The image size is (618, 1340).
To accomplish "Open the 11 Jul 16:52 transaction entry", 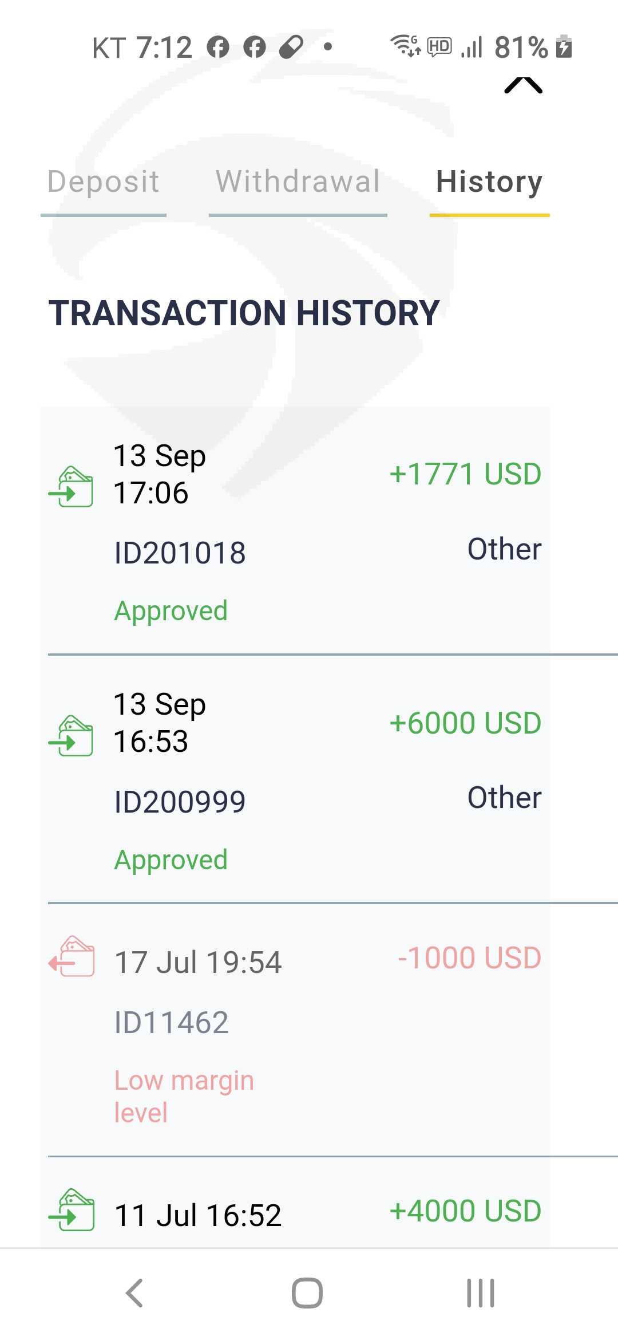I will click(x=198, y=1215).
